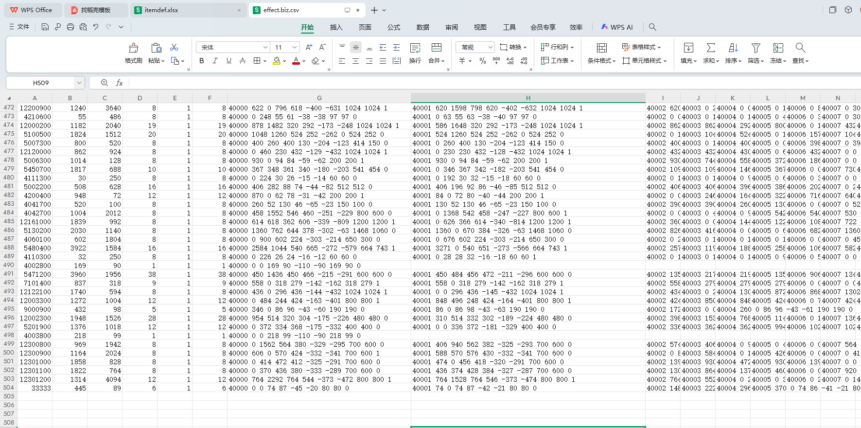This screenshot has width=861, height=428.
Task: Open the font size dropdown showing 11
Action: click(295, 47)
